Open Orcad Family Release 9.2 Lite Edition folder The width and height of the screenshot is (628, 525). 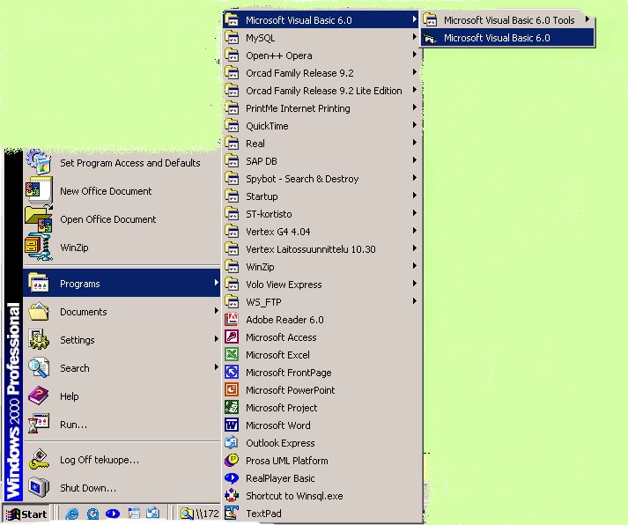tap(322, 91)
